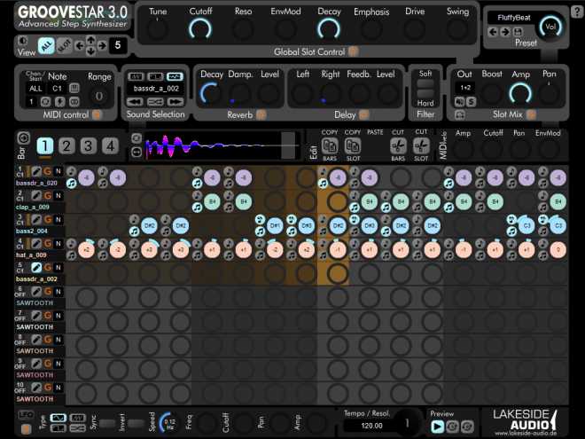Click the Cut Slot scissors icon
585x439 pixels.
click(421, 146)
